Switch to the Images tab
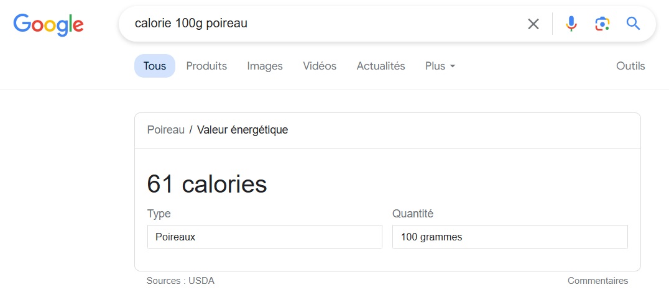The height and width of the screenshot is (305, 669). click(265, 66)
